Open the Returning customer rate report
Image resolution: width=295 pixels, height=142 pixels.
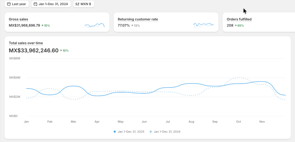pos(138,19)
